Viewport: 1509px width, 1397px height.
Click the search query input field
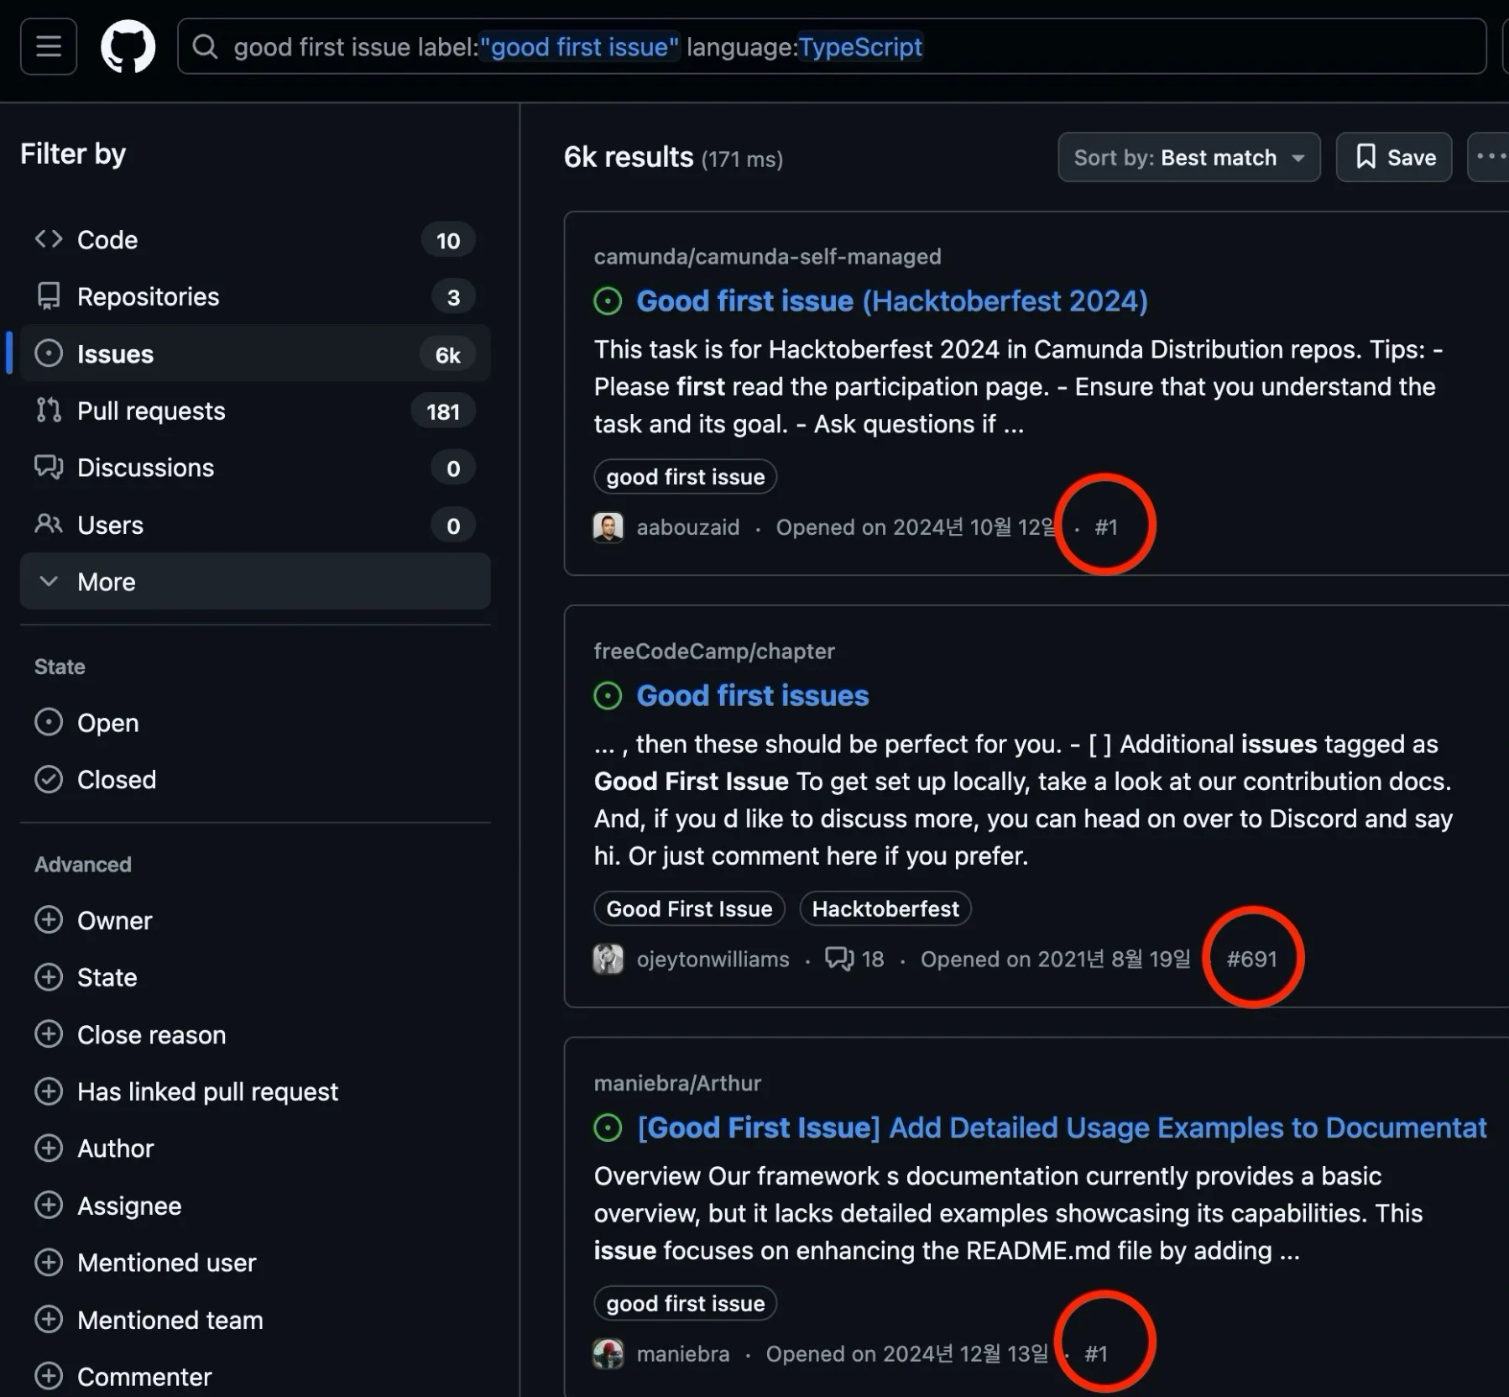(831, 46)
